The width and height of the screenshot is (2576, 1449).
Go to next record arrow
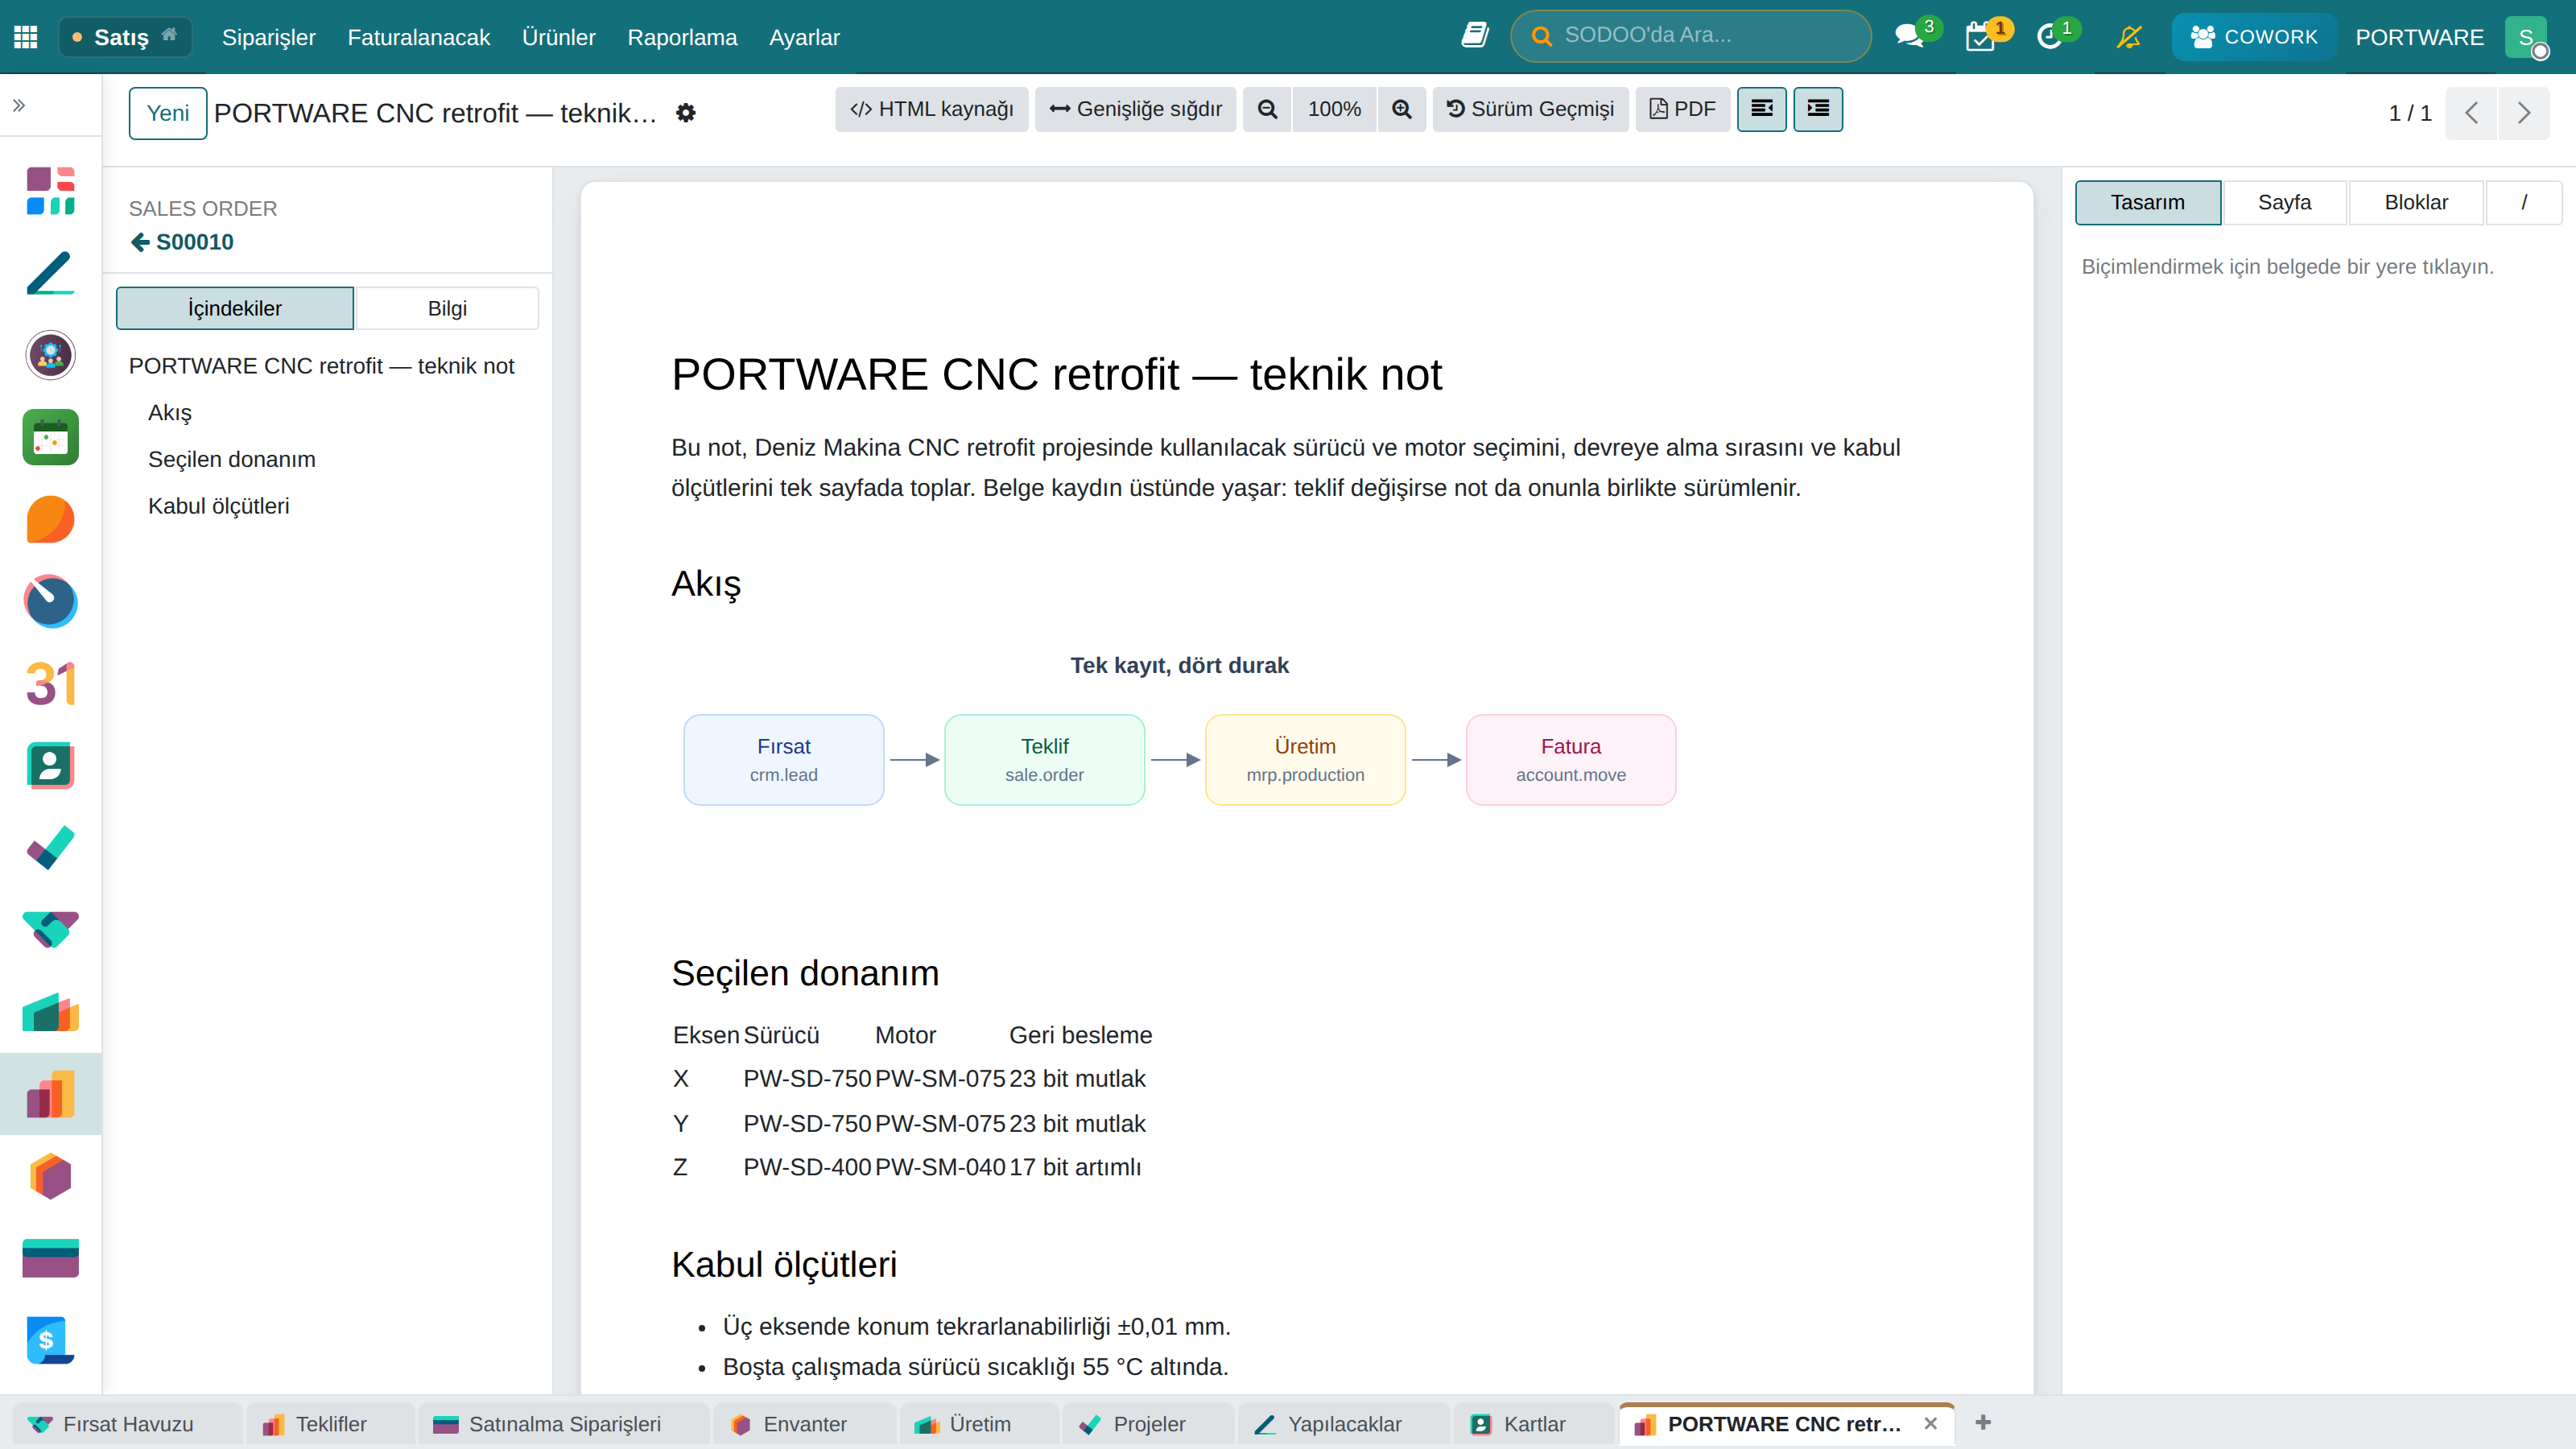pyautogui.click(x=2524, y=113)
